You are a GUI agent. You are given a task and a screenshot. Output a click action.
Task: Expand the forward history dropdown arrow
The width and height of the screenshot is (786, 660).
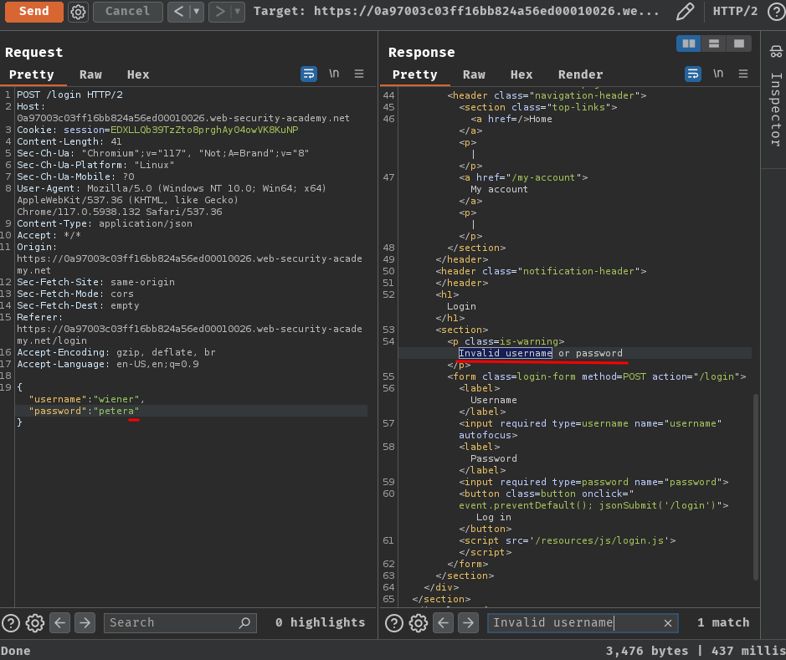238,12
